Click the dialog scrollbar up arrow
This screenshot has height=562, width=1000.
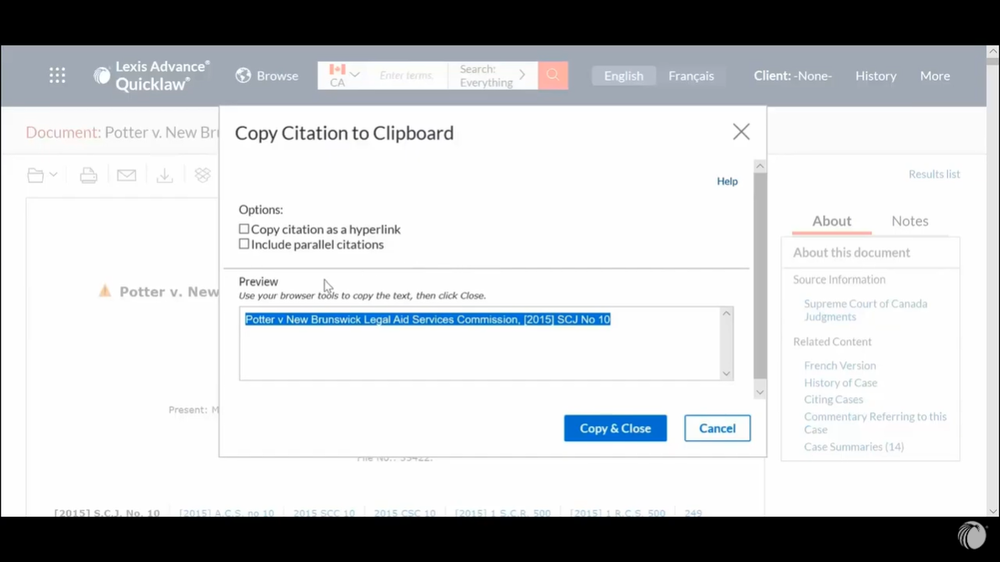tap(759, 165)
